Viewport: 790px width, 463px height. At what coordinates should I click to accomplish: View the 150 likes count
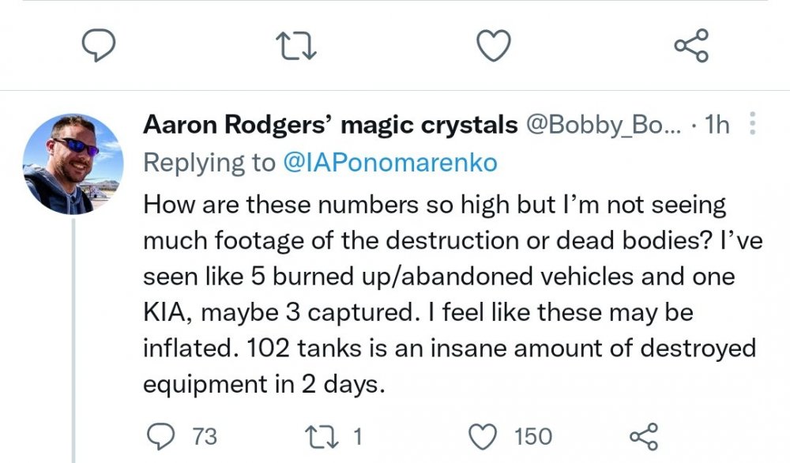coord(533,436)
